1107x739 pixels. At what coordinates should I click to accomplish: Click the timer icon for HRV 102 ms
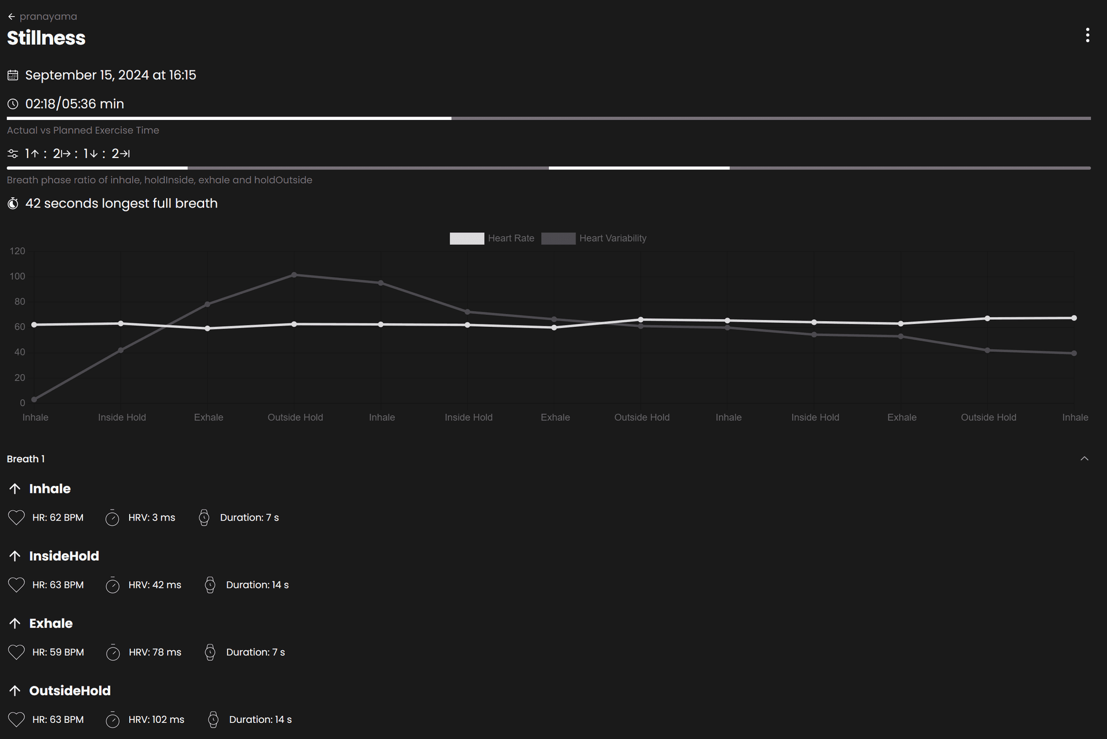[x=112, y=720]
